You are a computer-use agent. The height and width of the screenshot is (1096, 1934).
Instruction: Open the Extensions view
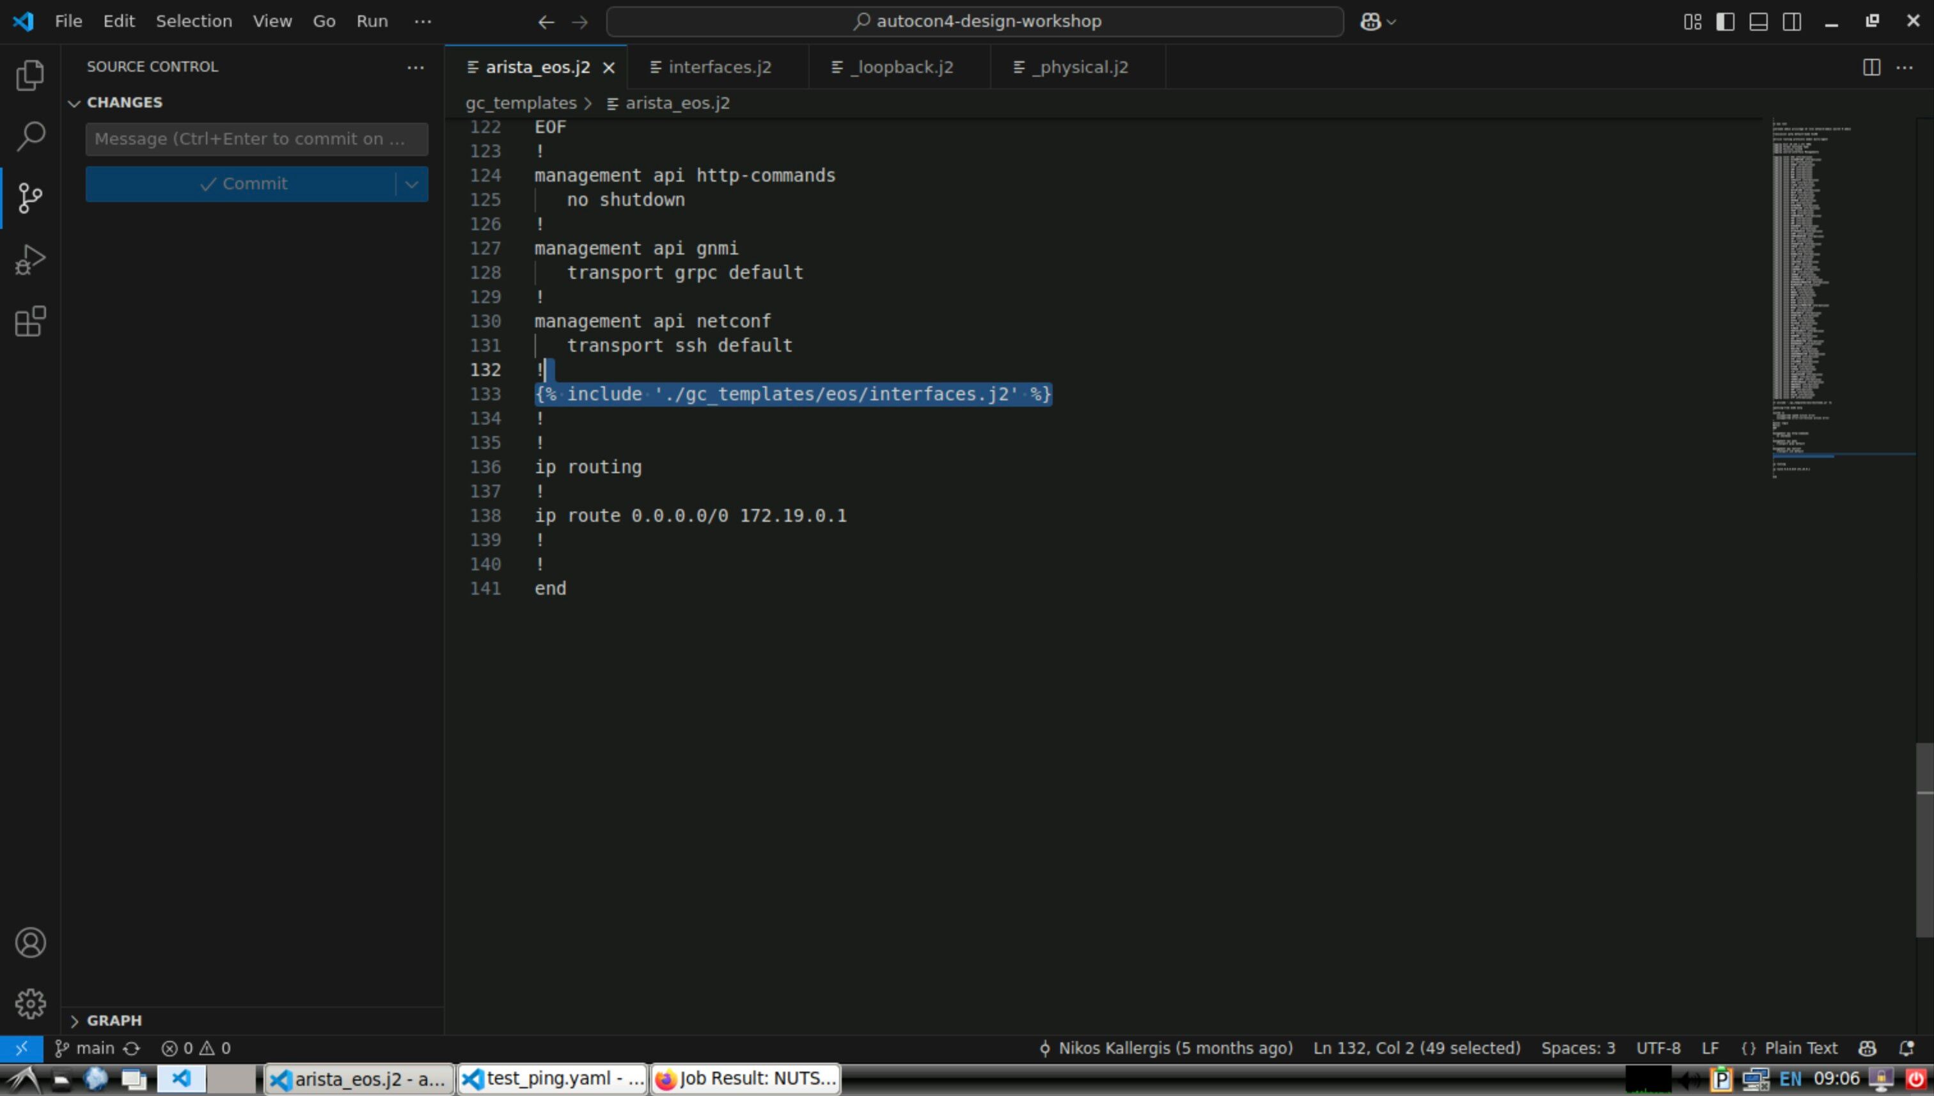(x=30, y=322)
